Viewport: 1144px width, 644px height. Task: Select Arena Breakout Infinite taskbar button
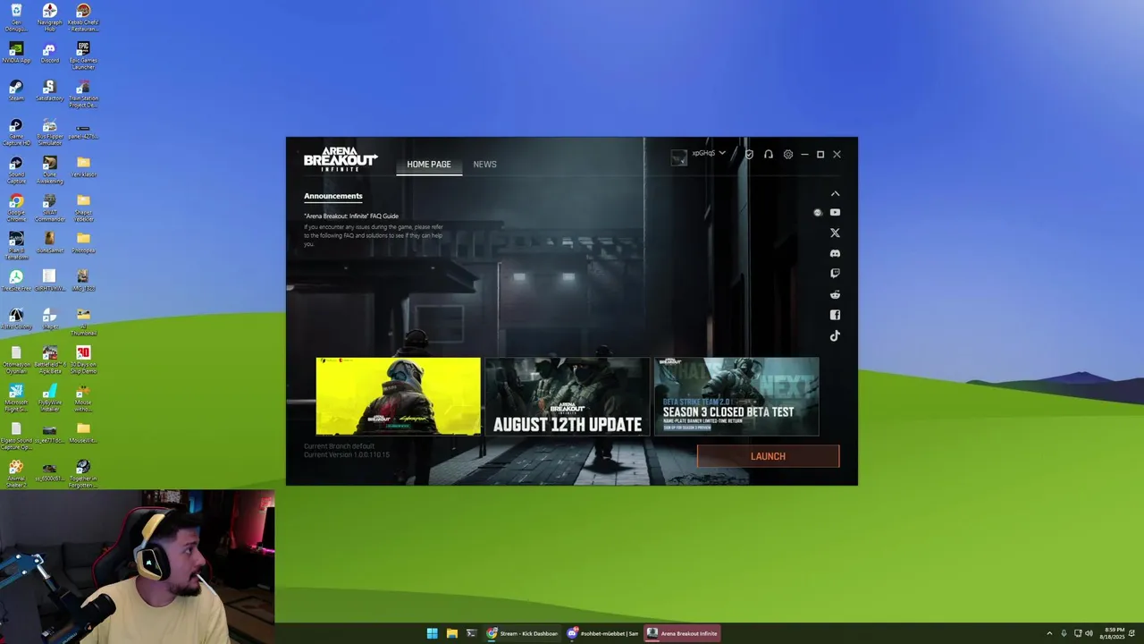[683, 633]
